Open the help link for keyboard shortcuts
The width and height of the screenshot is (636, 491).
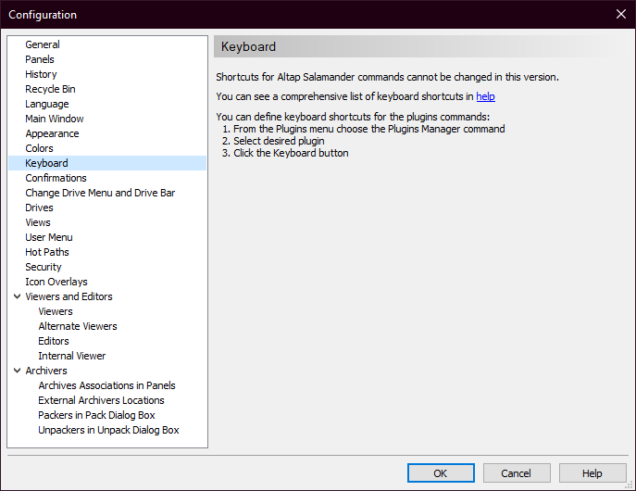pyautogui.click(x=485, y=96)
